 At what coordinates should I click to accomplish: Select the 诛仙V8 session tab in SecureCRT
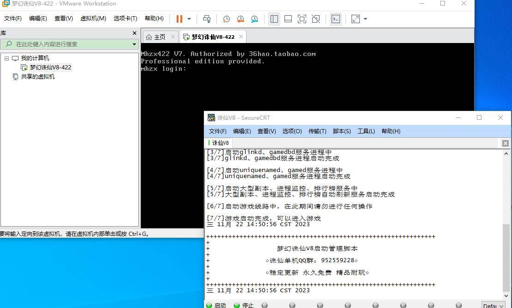tap(218, 143)
